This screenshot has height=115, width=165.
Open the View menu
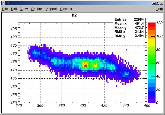pos(24,9)
